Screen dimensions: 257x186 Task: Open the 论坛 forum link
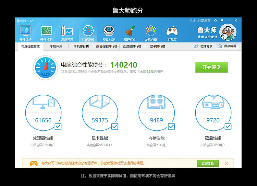tap(193, 21)
